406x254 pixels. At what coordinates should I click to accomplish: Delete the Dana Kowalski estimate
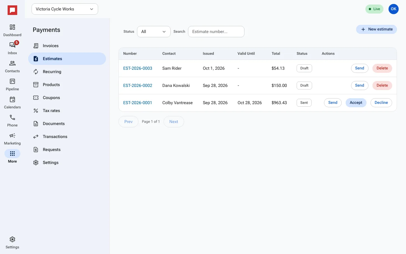382,86
